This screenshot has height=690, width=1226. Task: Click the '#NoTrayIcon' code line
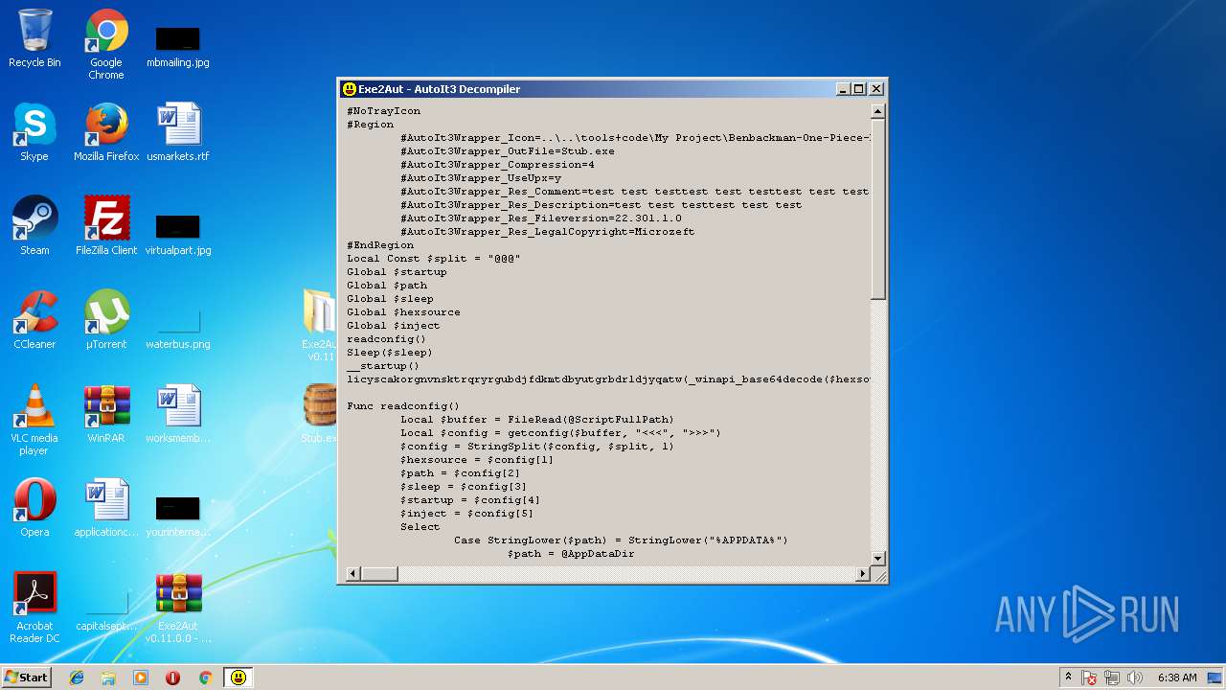(383, 111)
